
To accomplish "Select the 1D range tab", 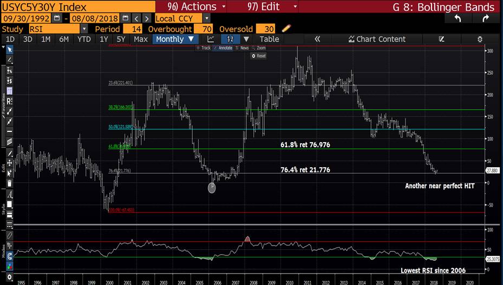I will (x=10, y=39).
